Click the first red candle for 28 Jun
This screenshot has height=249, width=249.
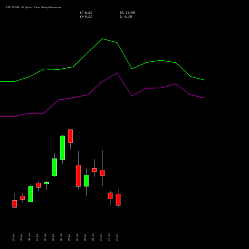pyautogui.click(x=14, y=204)
